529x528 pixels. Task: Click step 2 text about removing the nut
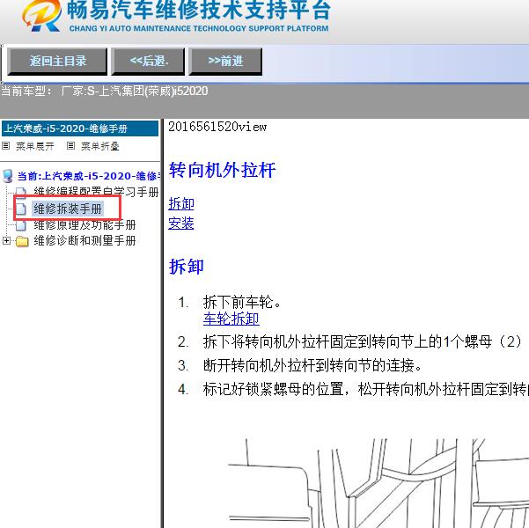point(363,341)
